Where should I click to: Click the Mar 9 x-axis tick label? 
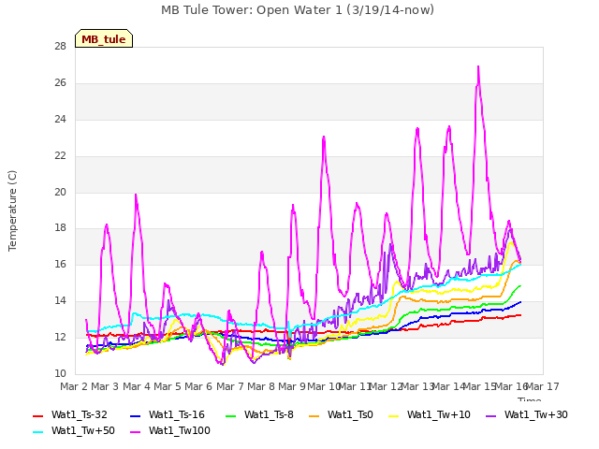pyautogui.click(x=292, y=386)
